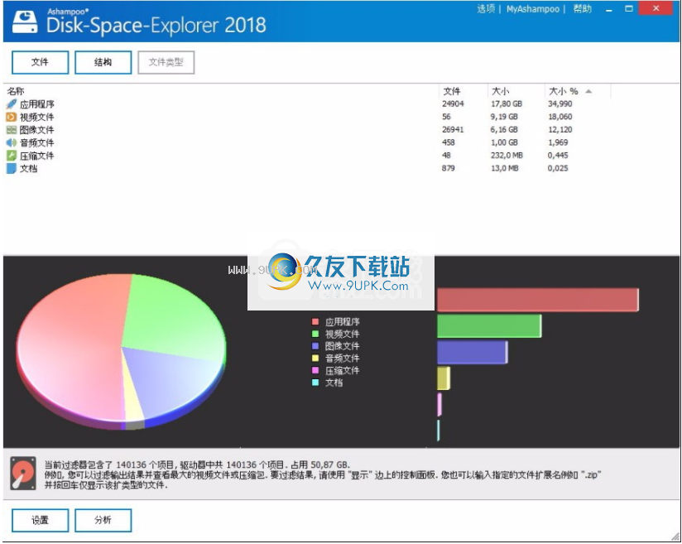
Task: Sort by the 大小 column header
Action: [500, 91]
